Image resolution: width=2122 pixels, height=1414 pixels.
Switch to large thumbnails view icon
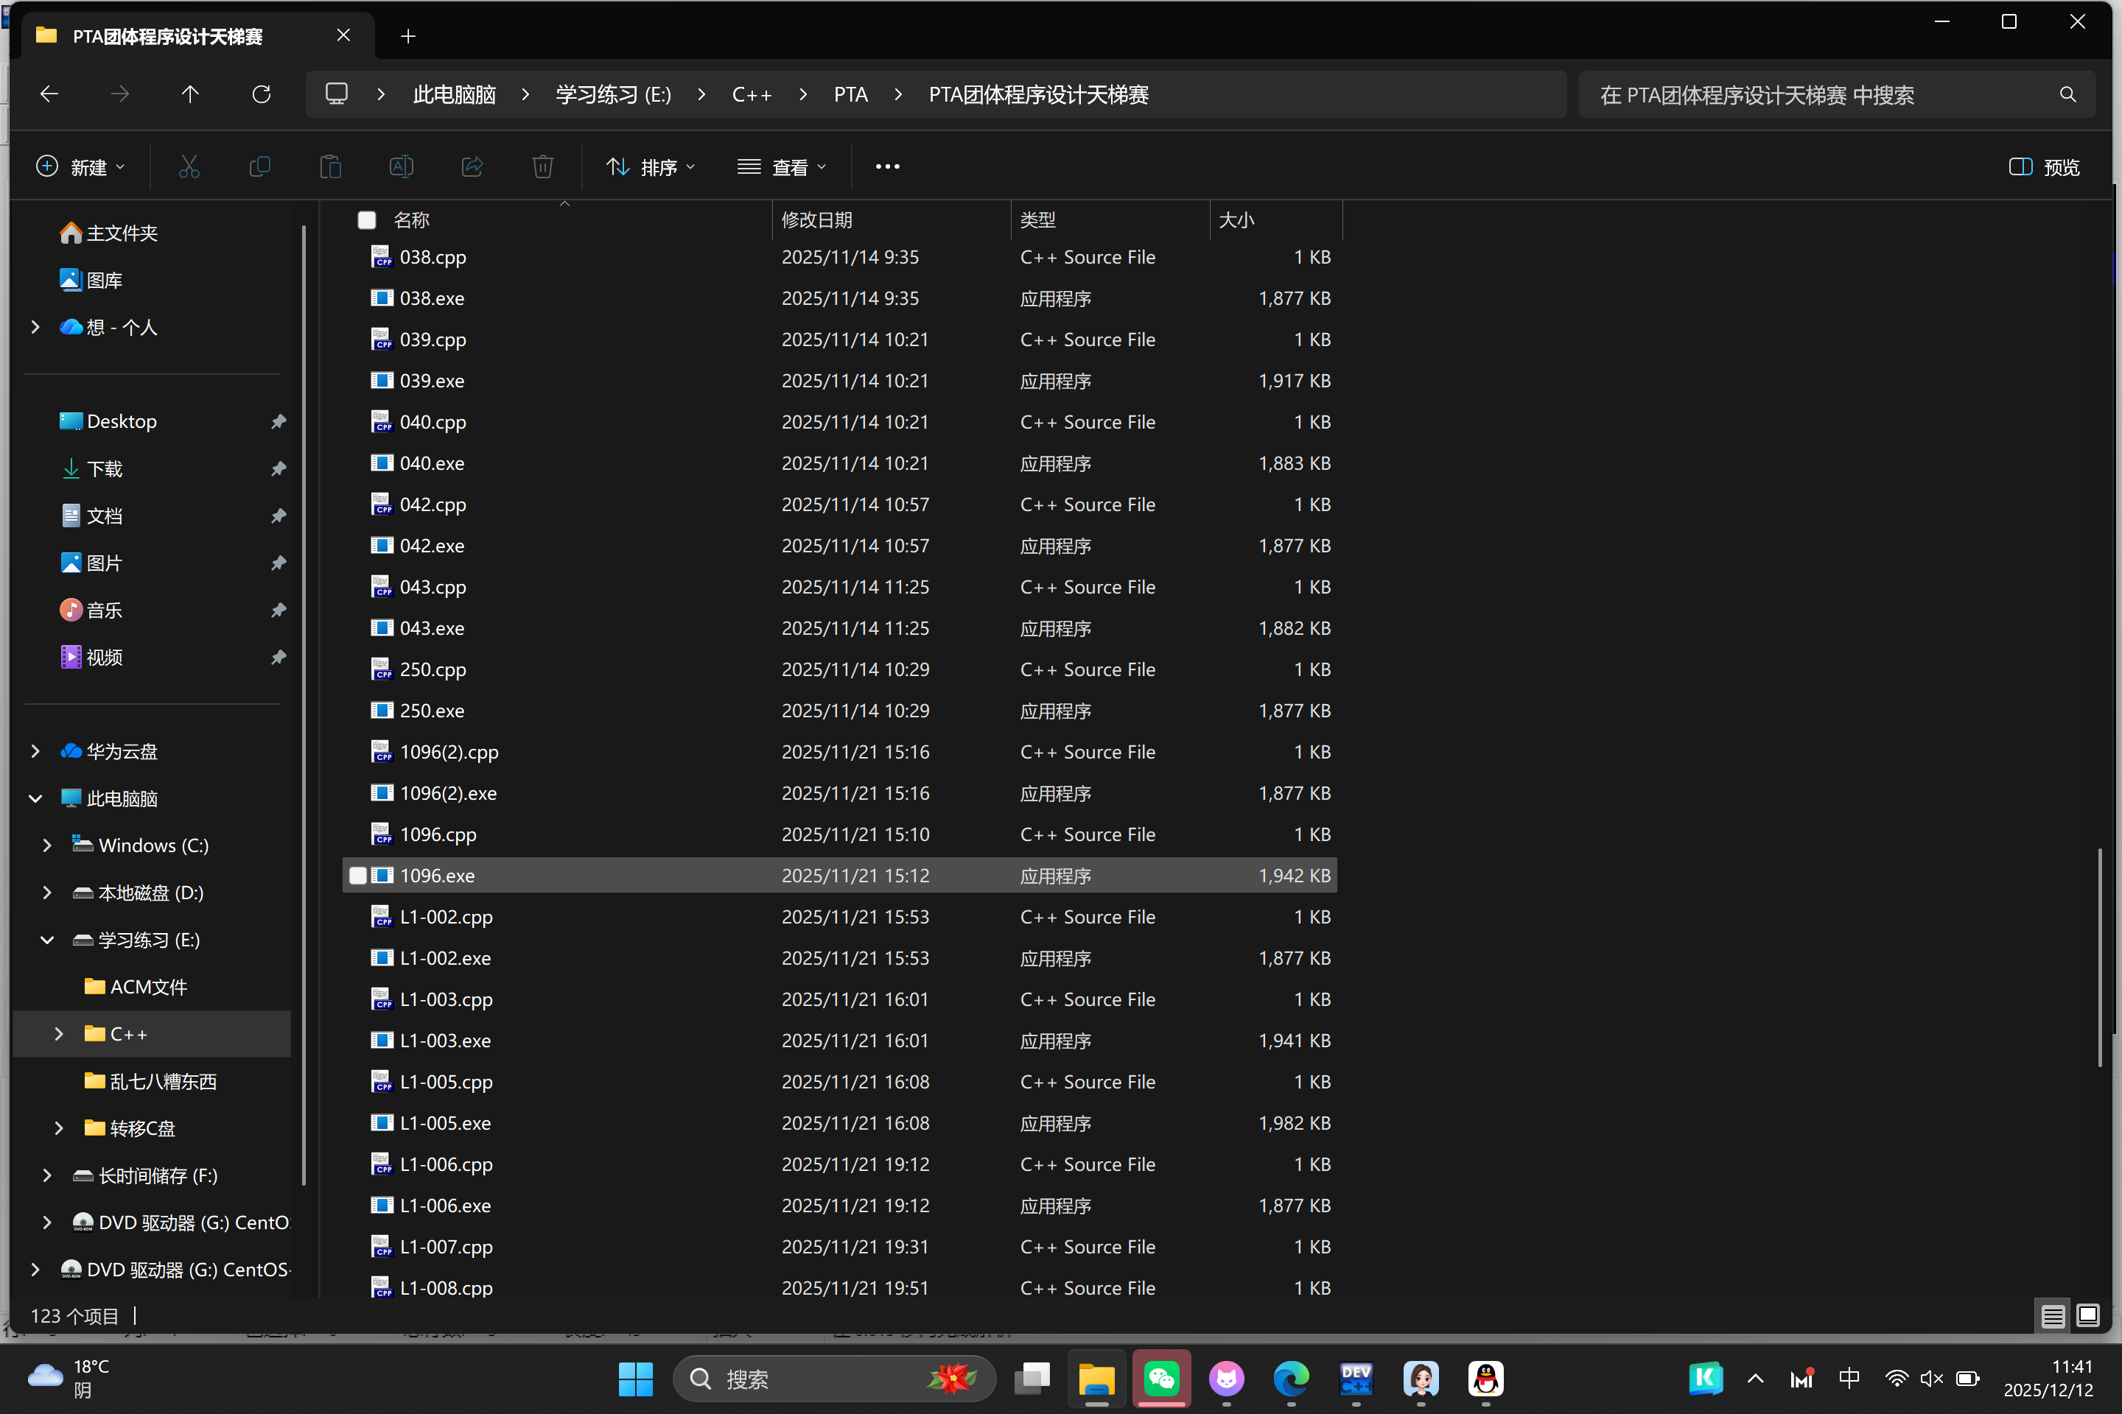tap(2087, 1316)
